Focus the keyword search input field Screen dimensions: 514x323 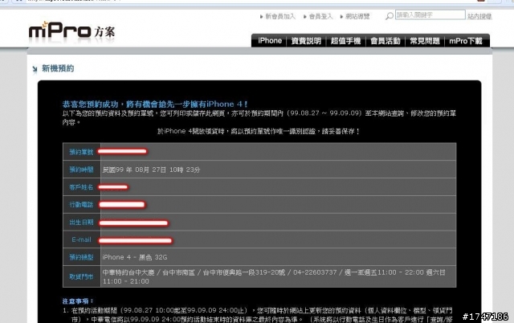(x=430, y=14)
